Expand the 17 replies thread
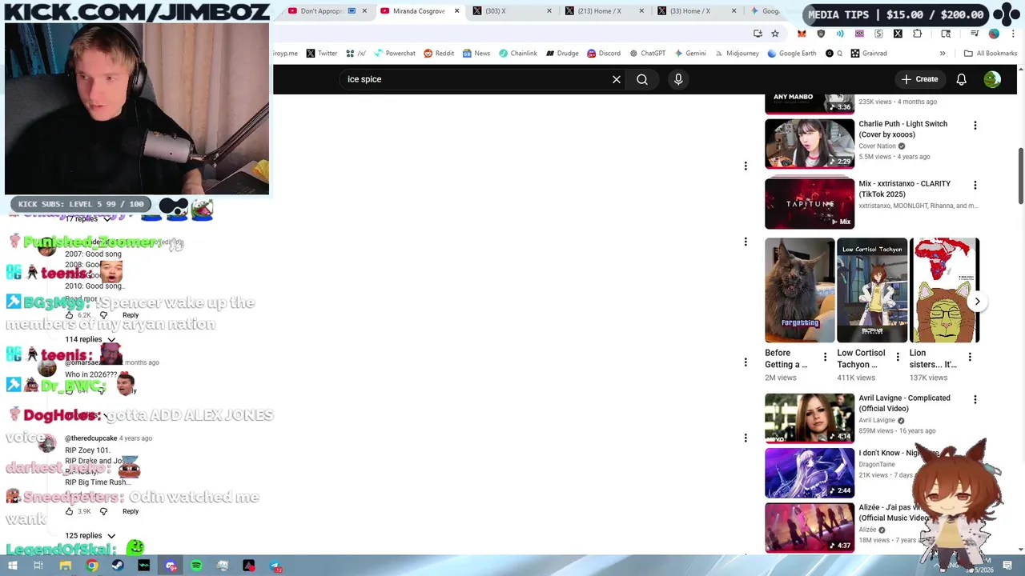The height and width of the screenshot is (576, 1025). (87, 218)
